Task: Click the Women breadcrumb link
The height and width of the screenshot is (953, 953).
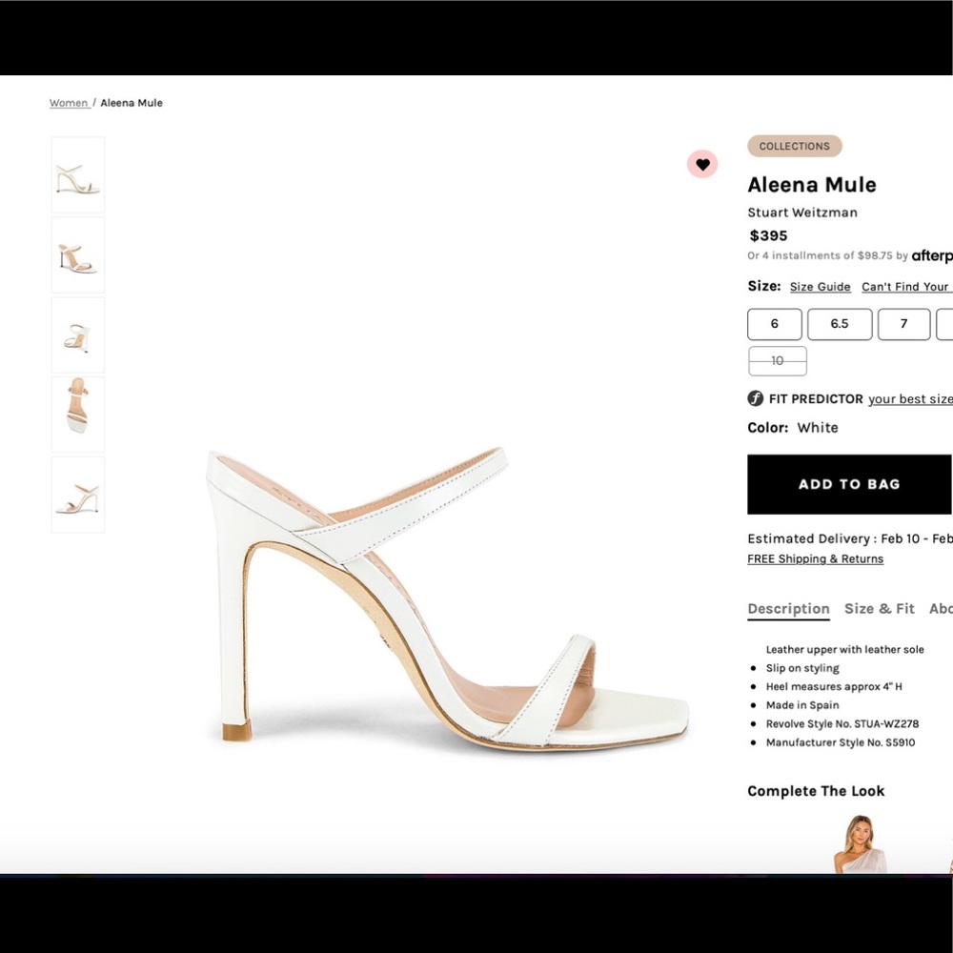Action: 69,102
